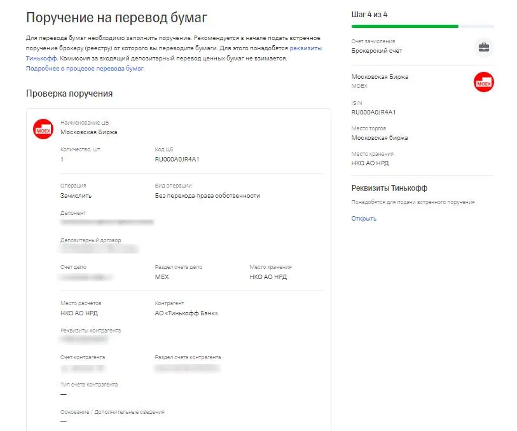
Task: Click 'Московская Биржа' name in sidebar
Action: point(380,77)
